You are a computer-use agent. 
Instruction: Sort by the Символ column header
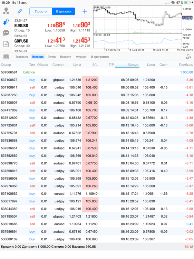(x=58, y=65)
